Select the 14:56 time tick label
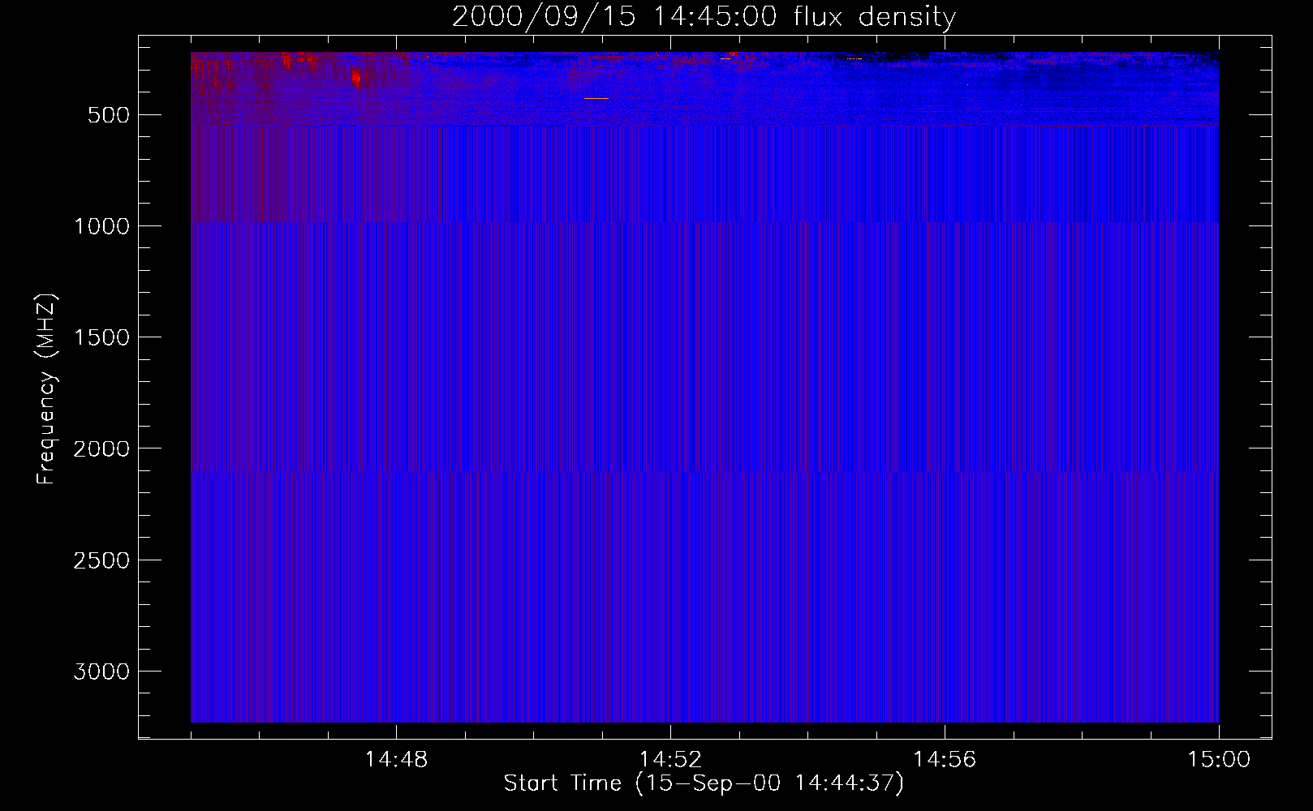 pos(945,760)
